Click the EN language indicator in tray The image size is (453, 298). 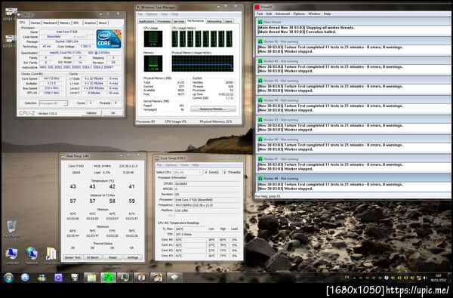pos(347,278)
